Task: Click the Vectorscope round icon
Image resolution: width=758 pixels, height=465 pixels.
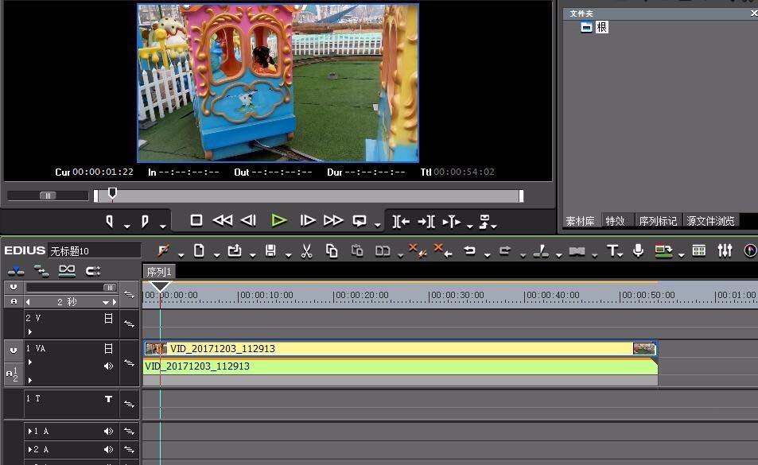Action: coord(750,250)
